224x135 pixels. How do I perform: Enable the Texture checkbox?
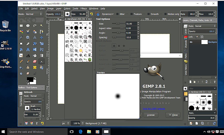(132, 14)
